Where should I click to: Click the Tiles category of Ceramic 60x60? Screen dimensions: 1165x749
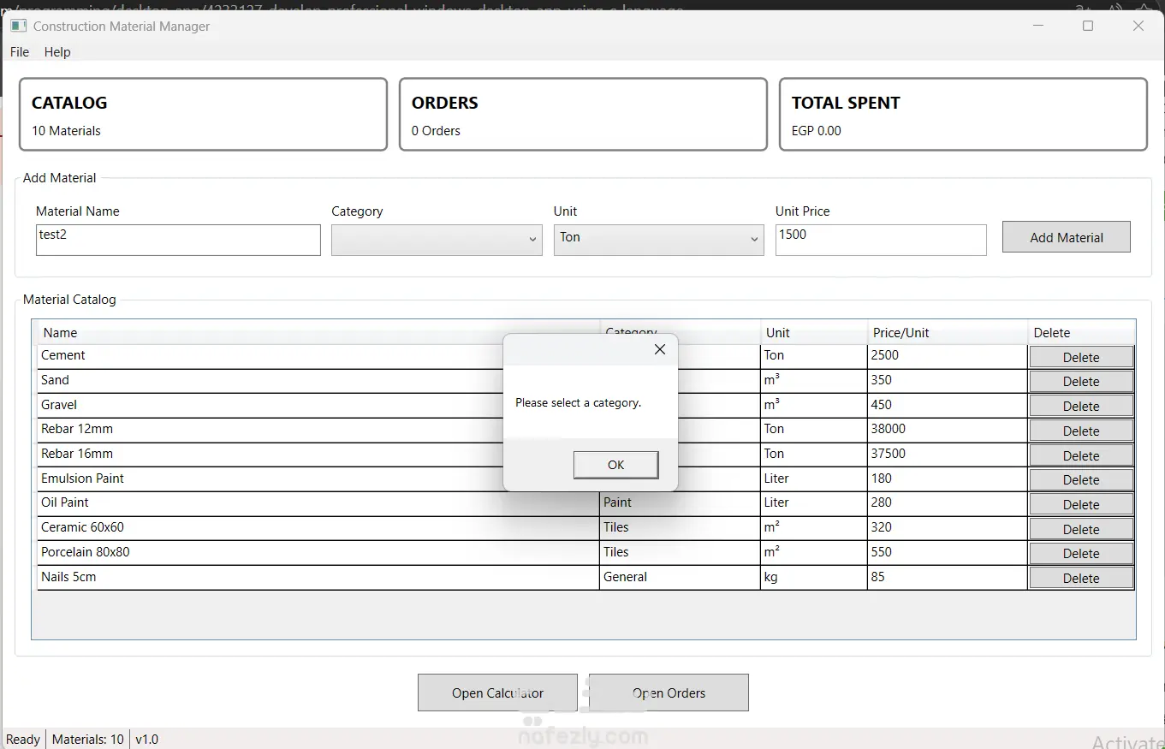pyautogui.click(x=680, y=528)
